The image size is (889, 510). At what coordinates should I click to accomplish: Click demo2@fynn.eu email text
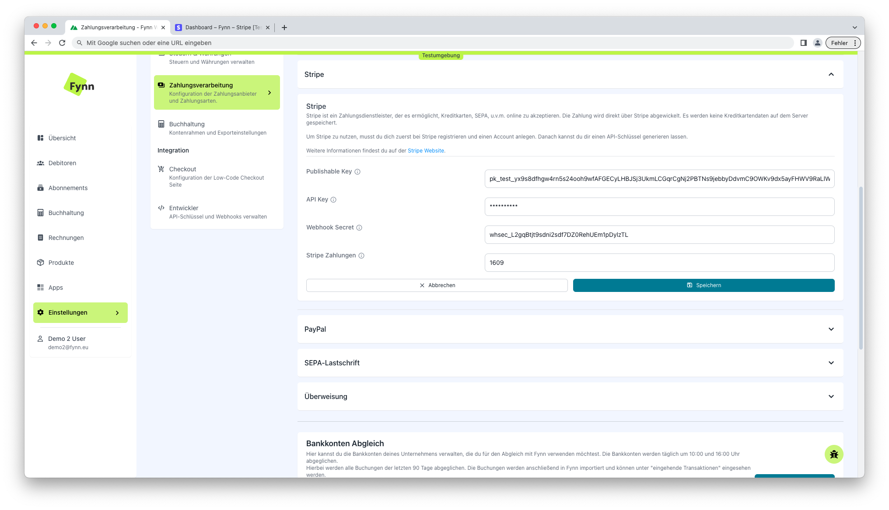68,347
